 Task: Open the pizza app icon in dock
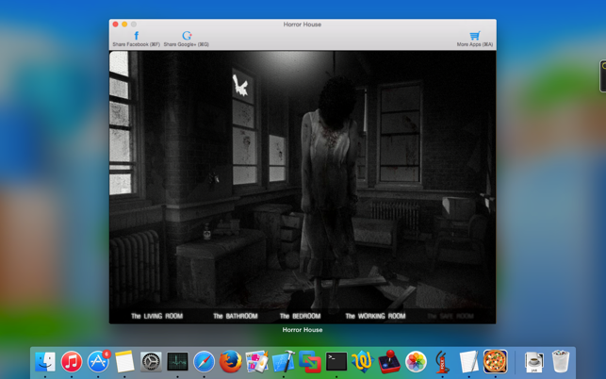pyautogui.click(x=495, y=361)
